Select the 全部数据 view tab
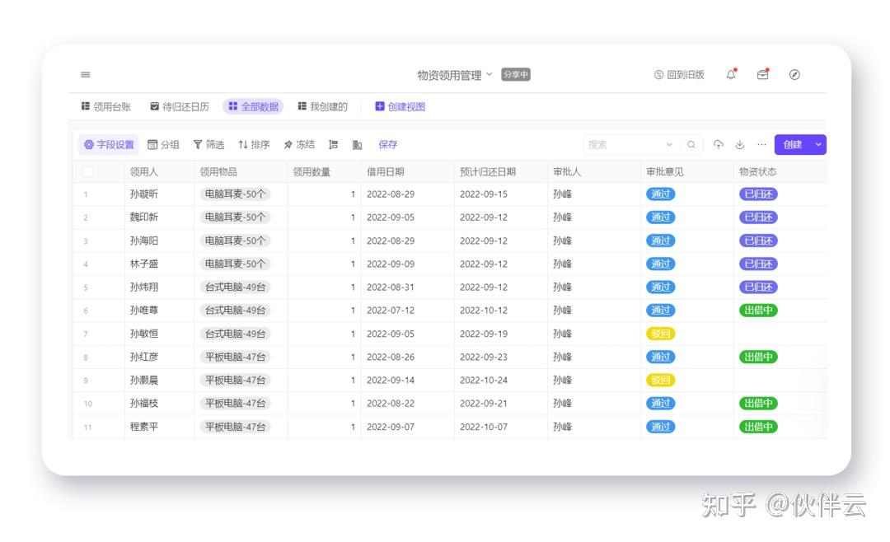Screen dimensions: 890x542 click(253, 107)
